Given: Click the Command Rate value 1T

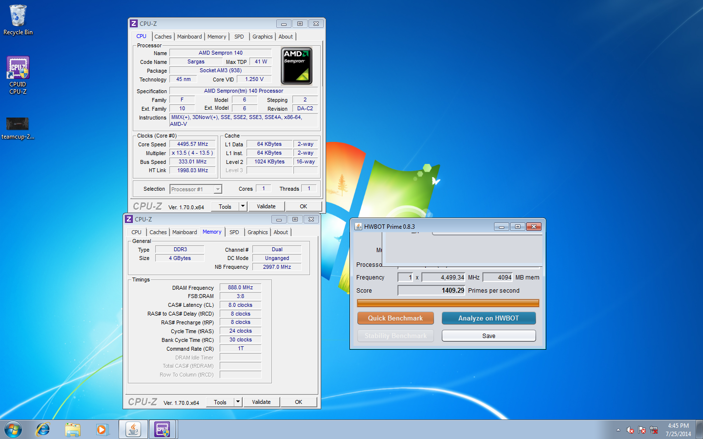Looking at the screenshot, I should (x=240, y=348).
